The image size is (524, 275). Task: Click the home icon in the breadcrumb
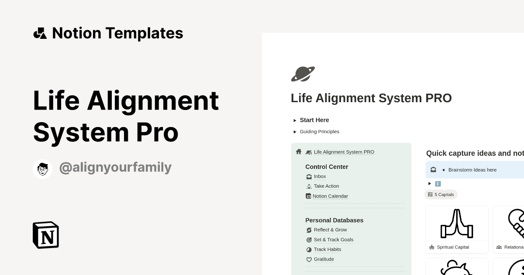[299, 151]
